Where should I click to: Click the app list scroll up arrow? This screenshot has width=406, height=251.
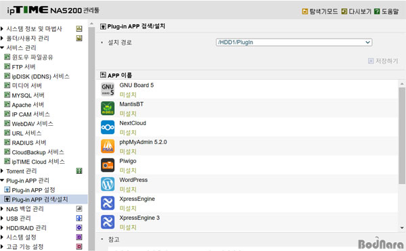pos(402,84)
